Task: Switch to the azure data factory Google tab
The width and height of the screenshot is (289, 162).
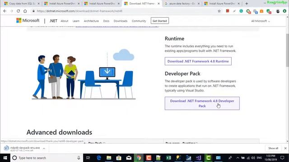Action: 182,4
